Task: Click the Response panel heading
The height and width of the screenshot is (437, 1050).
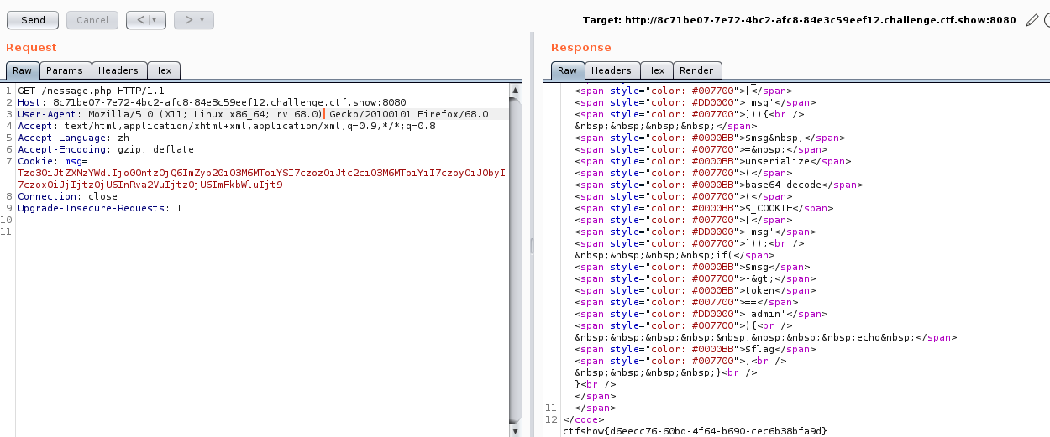Action: point(581,47)
